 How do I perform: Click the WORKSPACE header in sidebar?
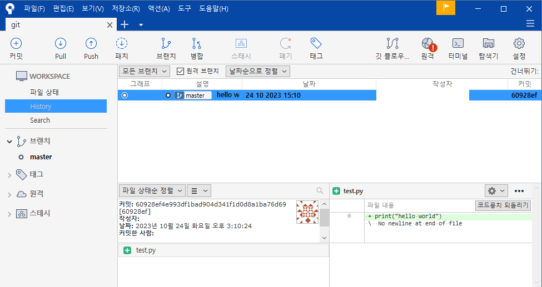tap(43, 76)
